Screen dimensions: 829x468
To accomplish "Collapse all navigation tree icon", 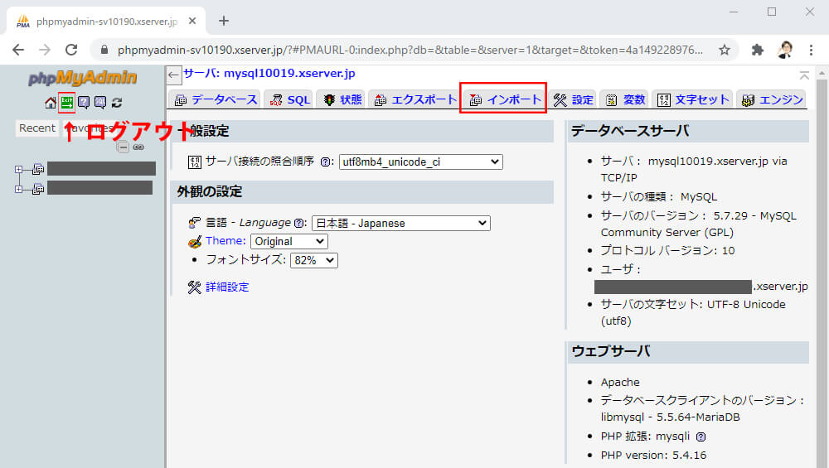I will coord(123,147).
